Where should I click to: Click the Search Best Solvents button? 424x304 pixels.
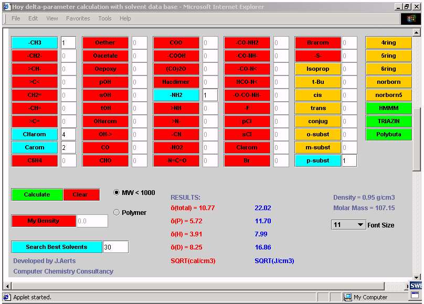pos(57,247)
